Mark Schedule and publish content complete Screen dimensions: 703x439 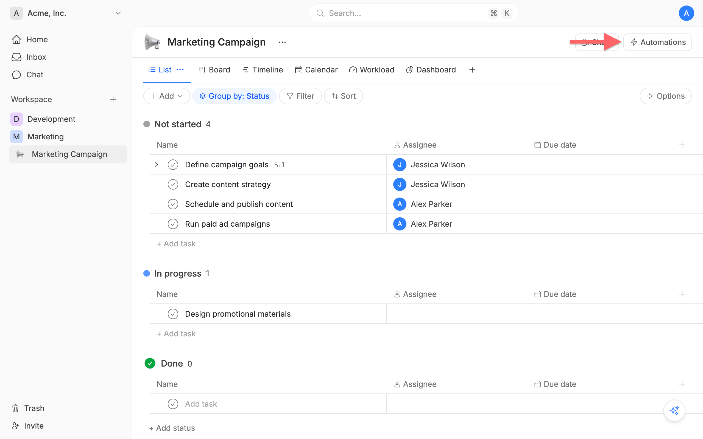point(173,204)
